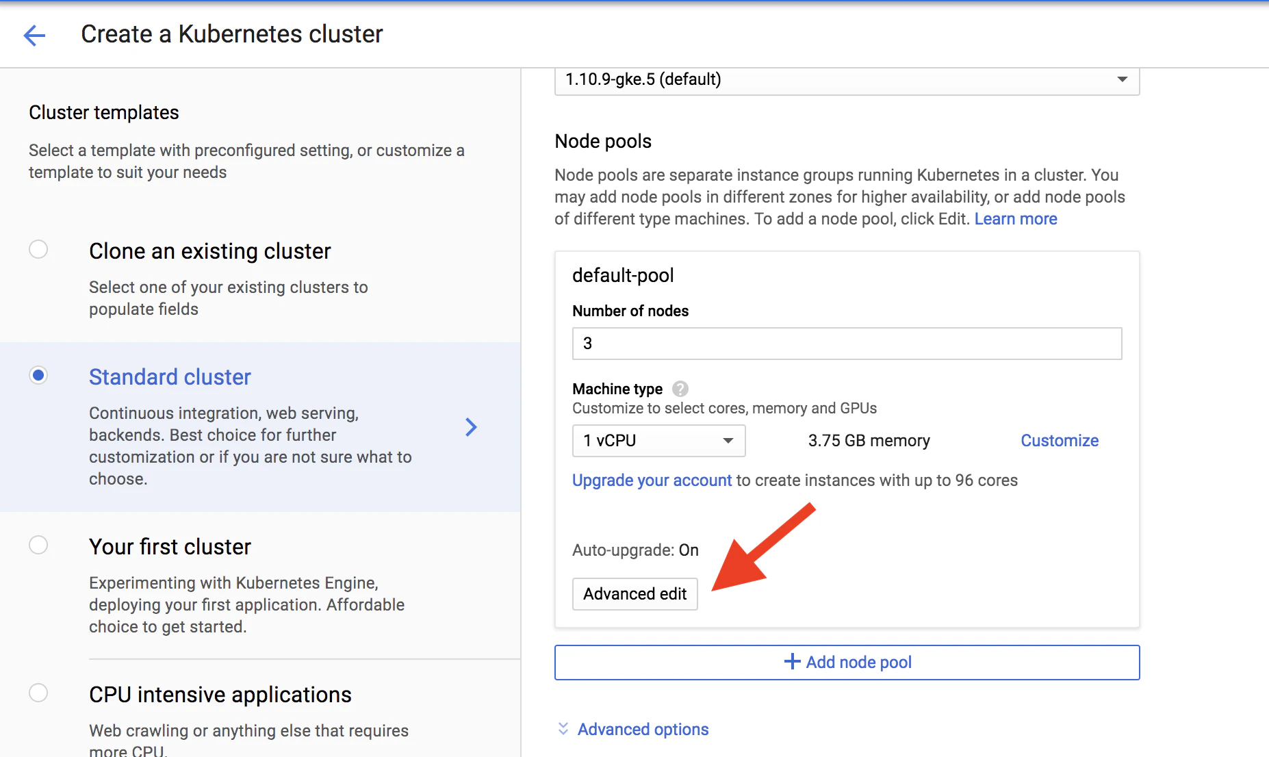
Task: Click the Create a Kubernetes cluster title
Action: click(x=232, y=34)
